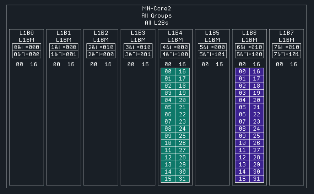Click the "0&i =000" mask box
Viewport: 314px width, 194px height.
(x=27, y=47)
